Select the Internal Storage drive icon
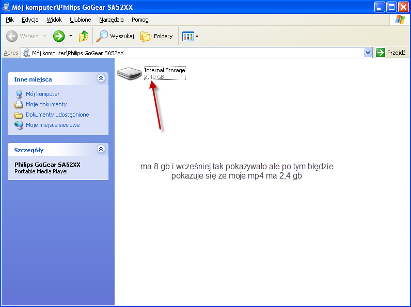Viewport: 411px width, 307px height. click(130, 73)
